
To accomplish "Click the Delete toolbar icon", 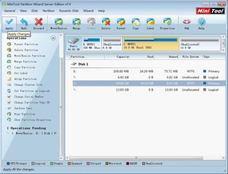I will 106,24.
